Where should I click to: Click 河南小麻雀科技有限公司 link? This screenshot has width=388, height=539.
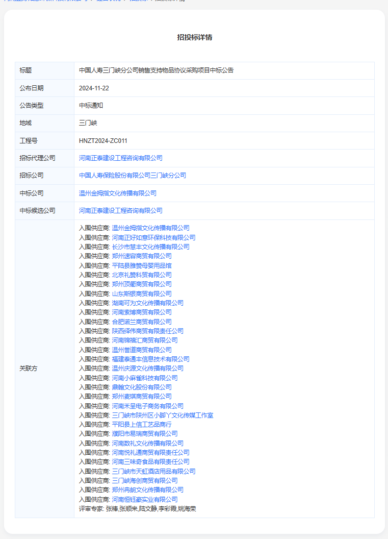click(x=145, y=378)
